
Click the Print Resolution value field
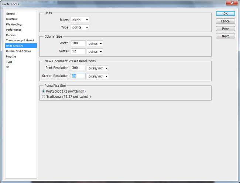point(78,68)
